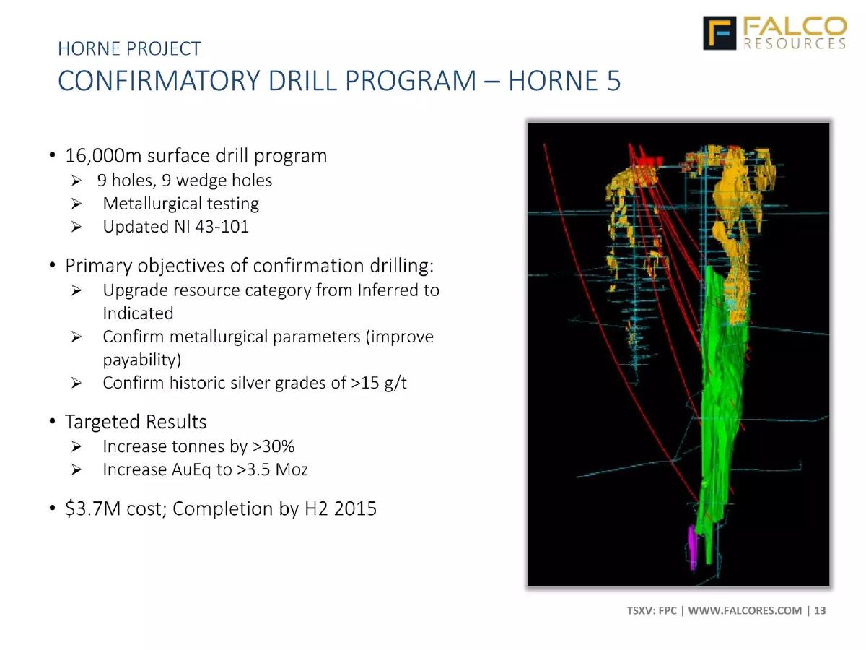Screen dimensions: 866x650
Task: Select '9 holes, 9 wedge holes' line
Action: coord(185,180)
